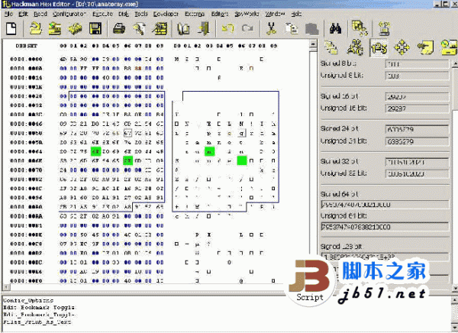Image resolution: width=458 pixels, height=333 pixels.
Task: Open the Disk menu
Action: [123, 14]
